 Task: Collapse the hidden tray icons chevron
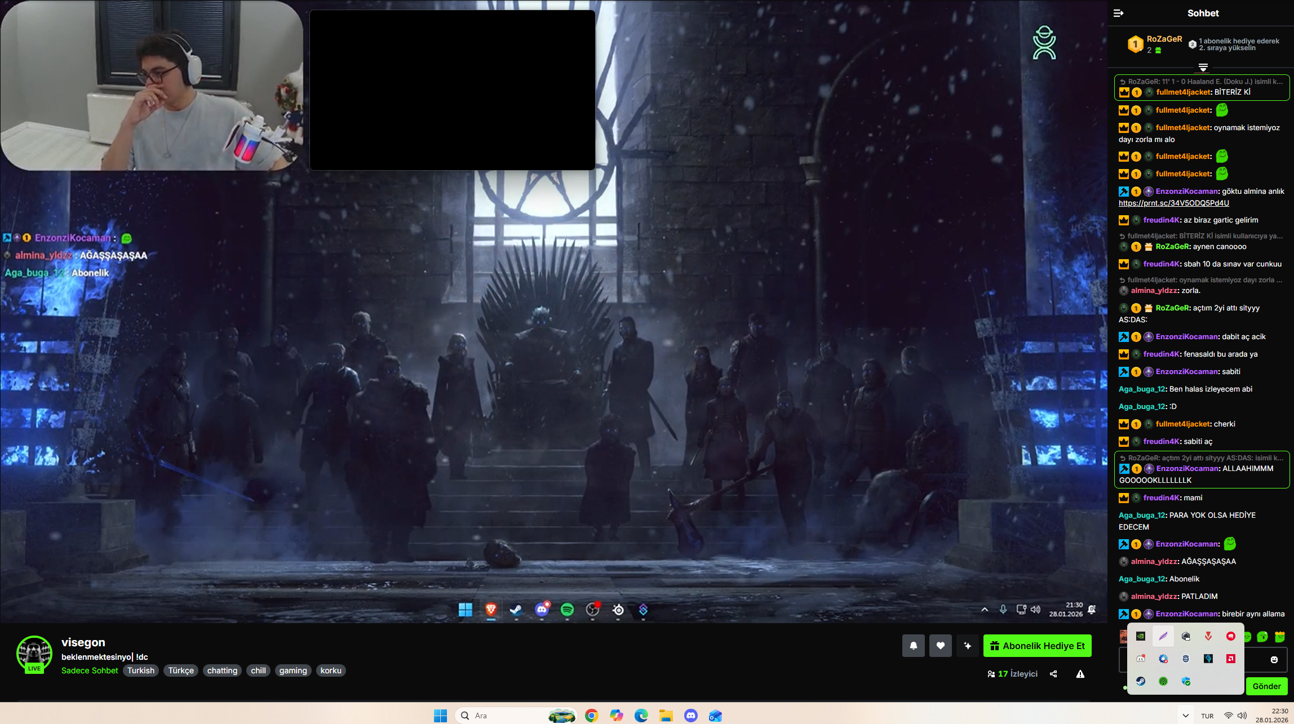(x=1186, y=716)
